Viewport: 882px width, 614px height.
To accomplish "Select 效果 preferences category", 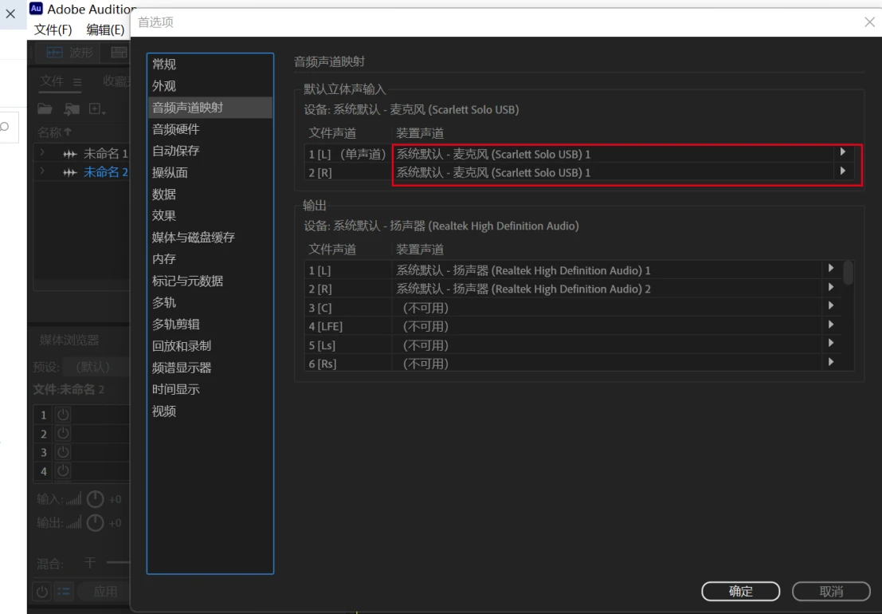I will pyautogui.click(x=210, y=215).
